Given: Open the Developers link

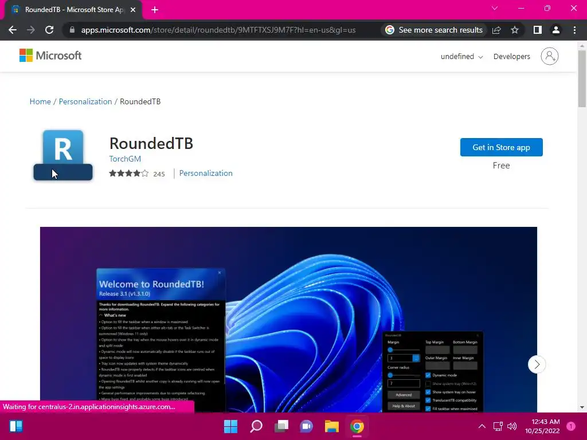Looking at the screenshot, I should pyautogui.click(x=512, y=57).
